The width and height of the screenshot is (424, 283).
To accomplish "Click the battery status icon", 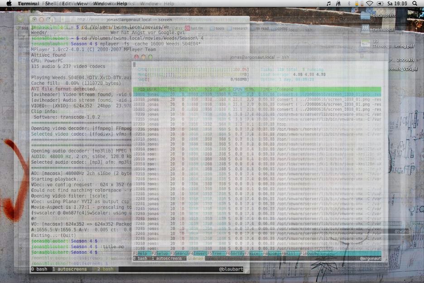I will [380, 4].
